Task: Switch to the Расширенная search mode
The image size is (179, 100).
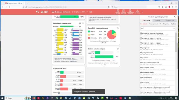Action: 153,24
